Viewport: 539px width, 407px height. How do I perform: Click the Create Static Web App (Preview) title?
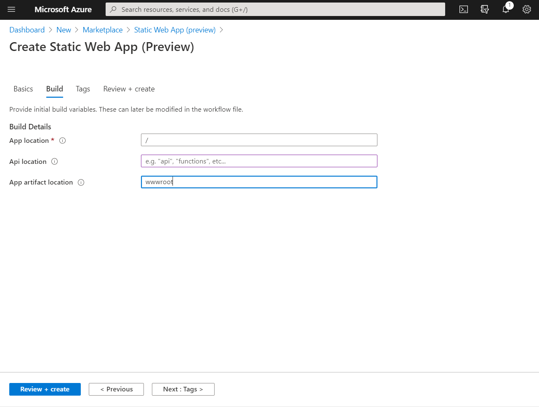[x=102, y=47]
